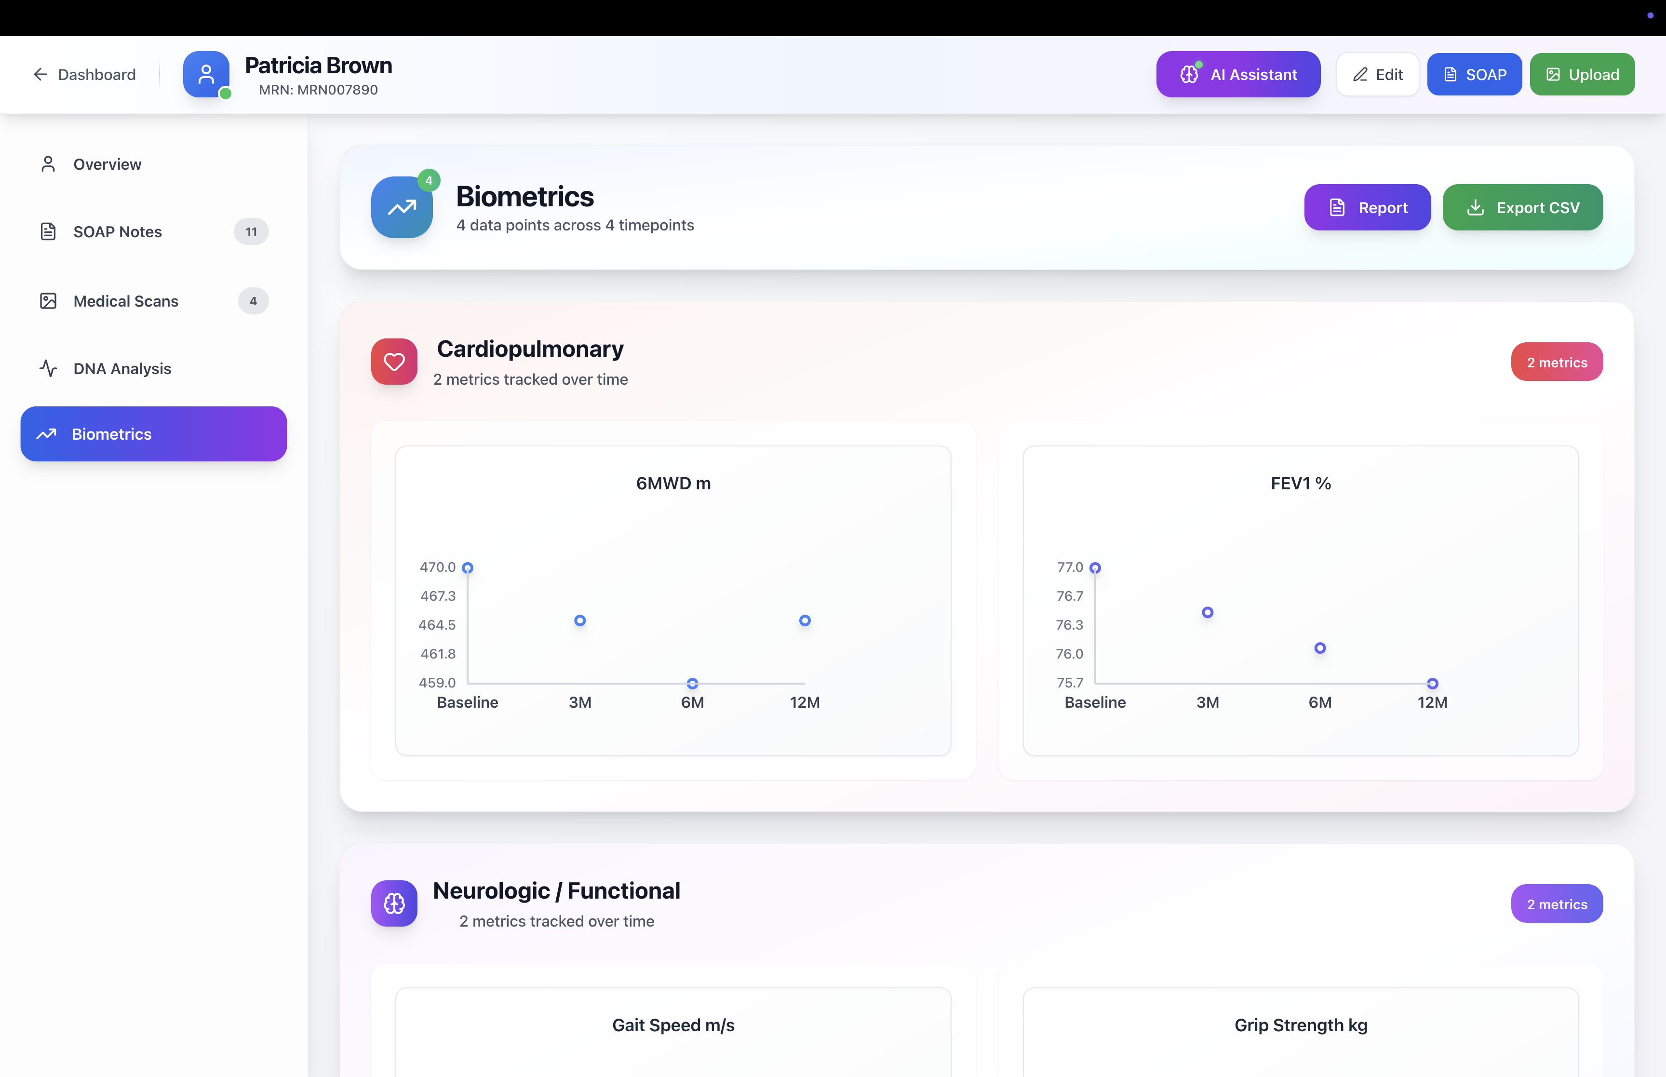Image resolution: width=1666 pixels, height=1077 pixels.
Task: Open the AI Assistant
Action: tap(1237, 74)
